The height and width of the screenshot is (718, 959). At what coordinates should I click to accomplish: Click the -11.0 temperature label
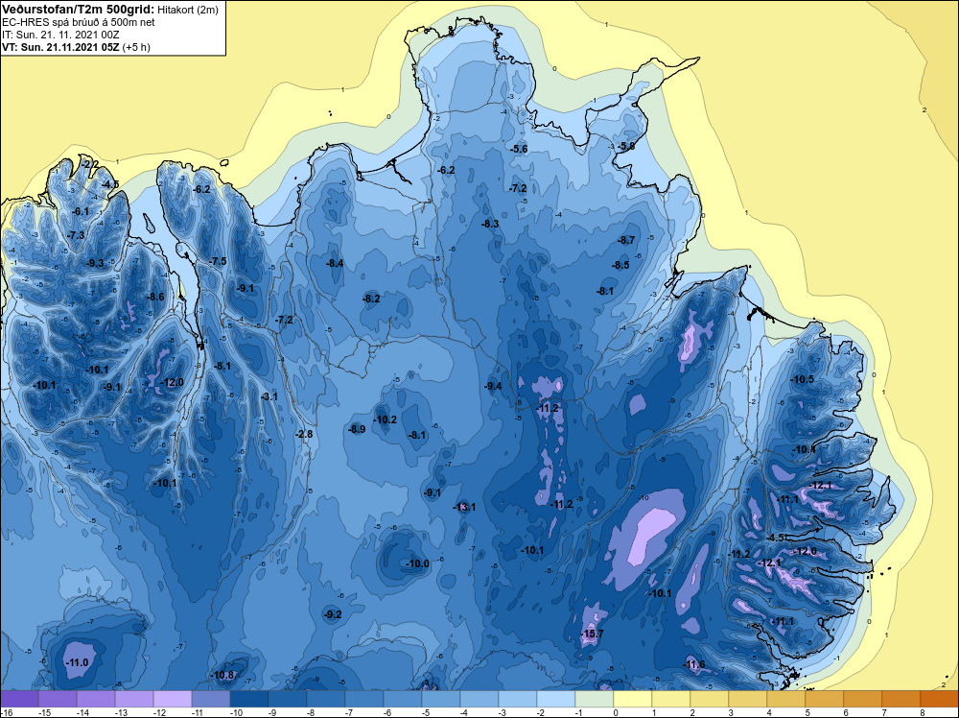tap(77, 662)
